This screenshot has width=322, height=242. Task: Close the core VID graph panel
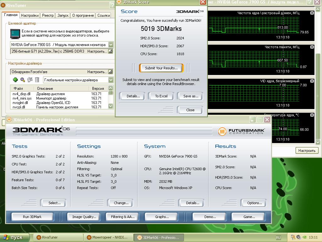click(x=312, y=81)
